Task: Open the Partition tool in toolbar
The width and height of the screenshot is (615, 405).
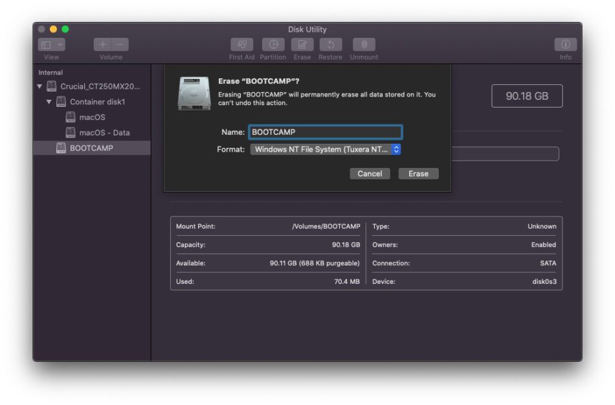Action: (273, 45)
